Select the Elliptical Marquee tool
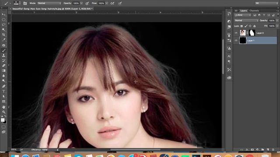Screen dimensions: 280x157 coord(3,20)
